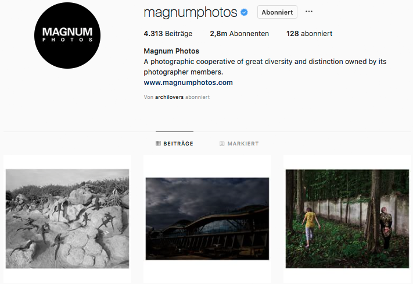Open the archilovers profile link
The image size is (413, 284).
[x=169, y=97]
